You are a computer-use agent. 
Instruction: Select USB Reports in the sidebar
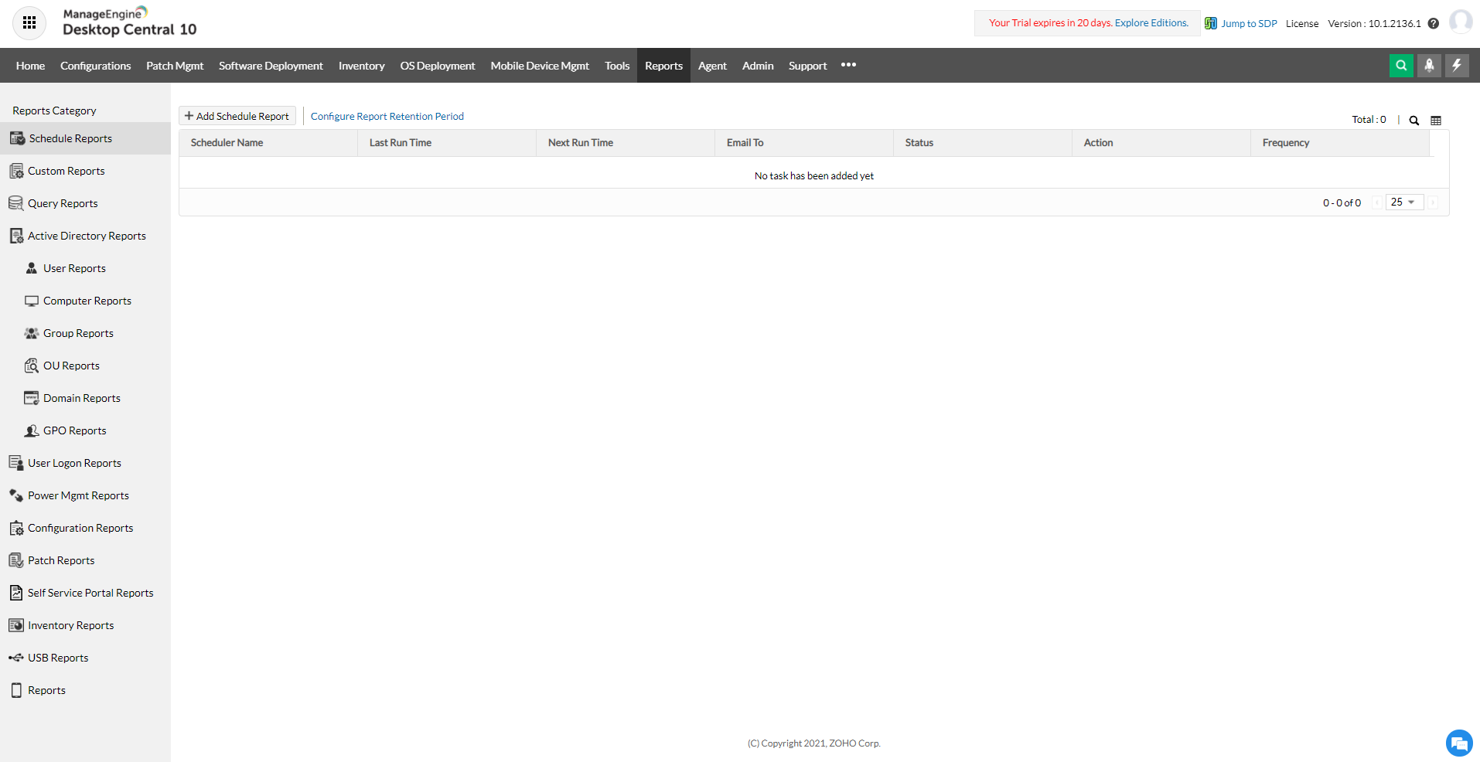(56, 657)
